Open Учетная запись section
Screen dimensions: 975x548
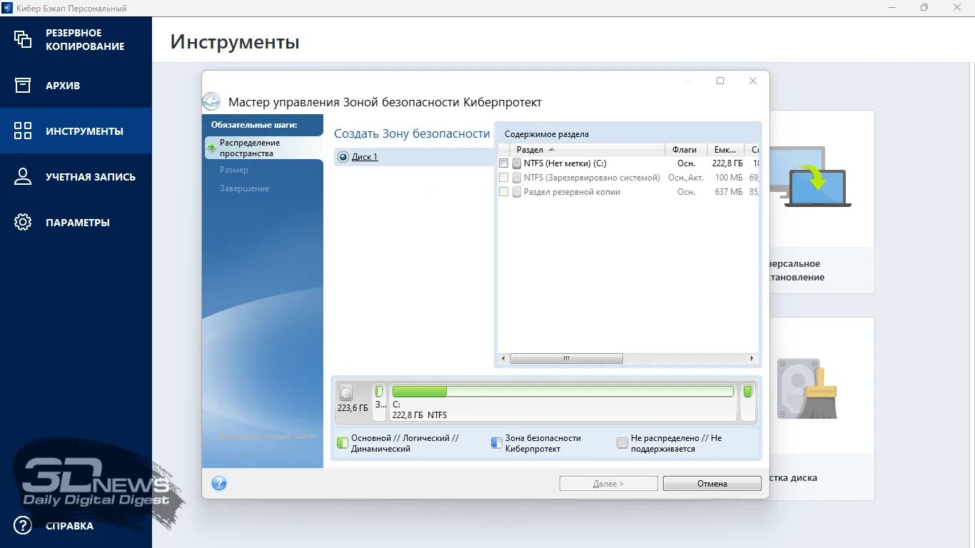coord(76,177)
